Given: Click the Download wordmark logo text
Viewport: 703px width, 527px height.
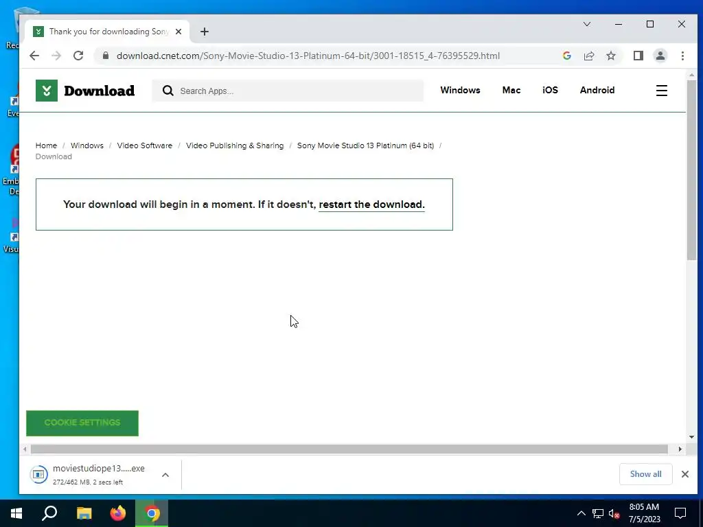Looking at the screenshot, I should pos(99,91).
